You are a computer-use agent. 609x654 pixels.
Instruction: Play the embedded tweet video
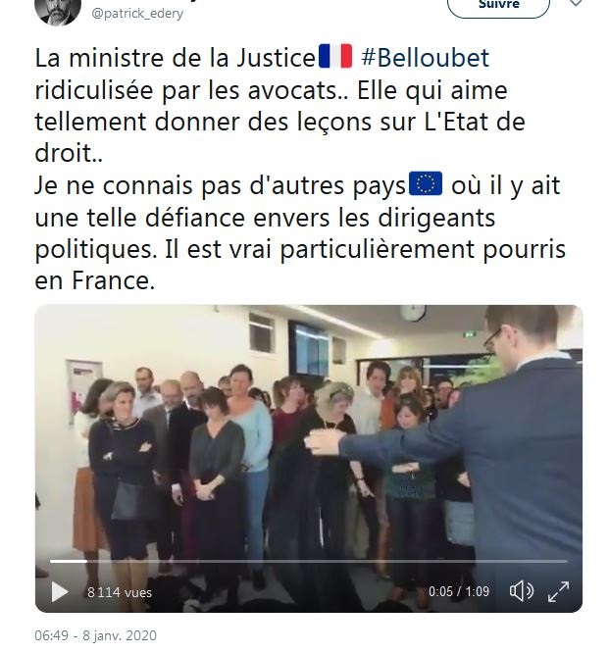[60, 591]
